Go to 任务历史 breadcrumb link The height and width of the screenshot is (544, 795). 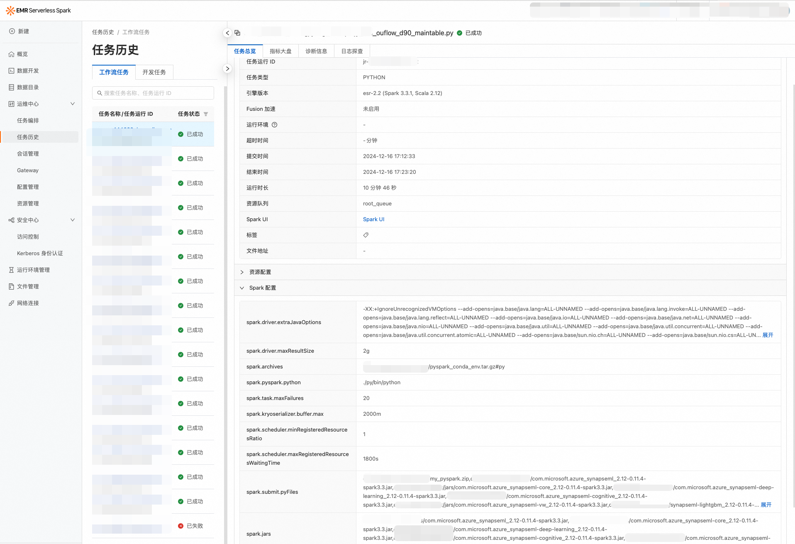point(103,32)
